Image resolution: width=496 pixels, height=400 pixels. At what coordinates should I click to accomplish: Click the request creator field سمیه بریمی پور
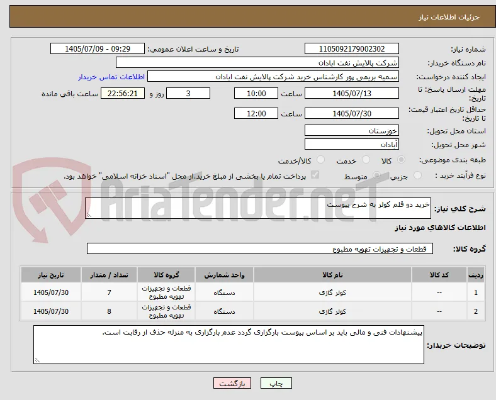tap(273, 77)
